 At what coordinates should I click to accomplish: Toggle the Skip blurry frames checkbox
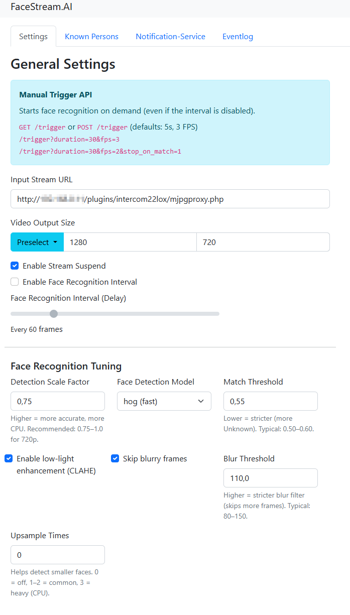115,458
